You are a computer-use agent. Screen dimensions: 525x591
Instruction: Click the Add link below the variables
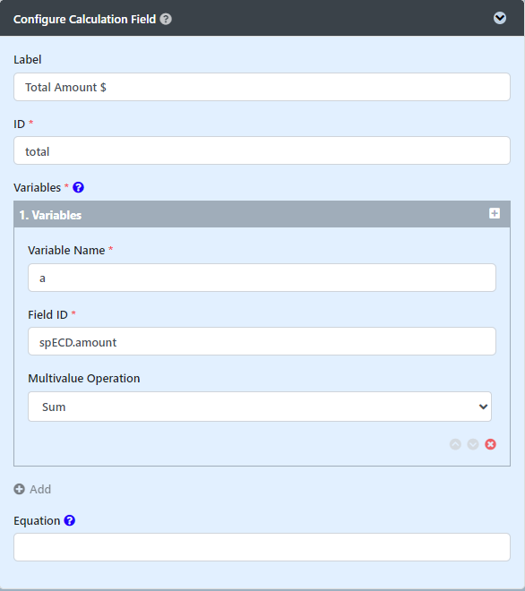click(x=40, y=489)
